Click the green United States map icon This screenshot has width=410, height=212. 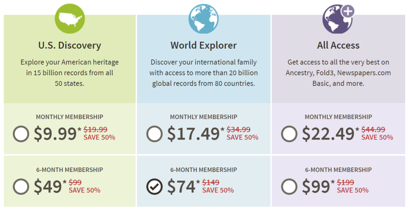click(70, 18)
